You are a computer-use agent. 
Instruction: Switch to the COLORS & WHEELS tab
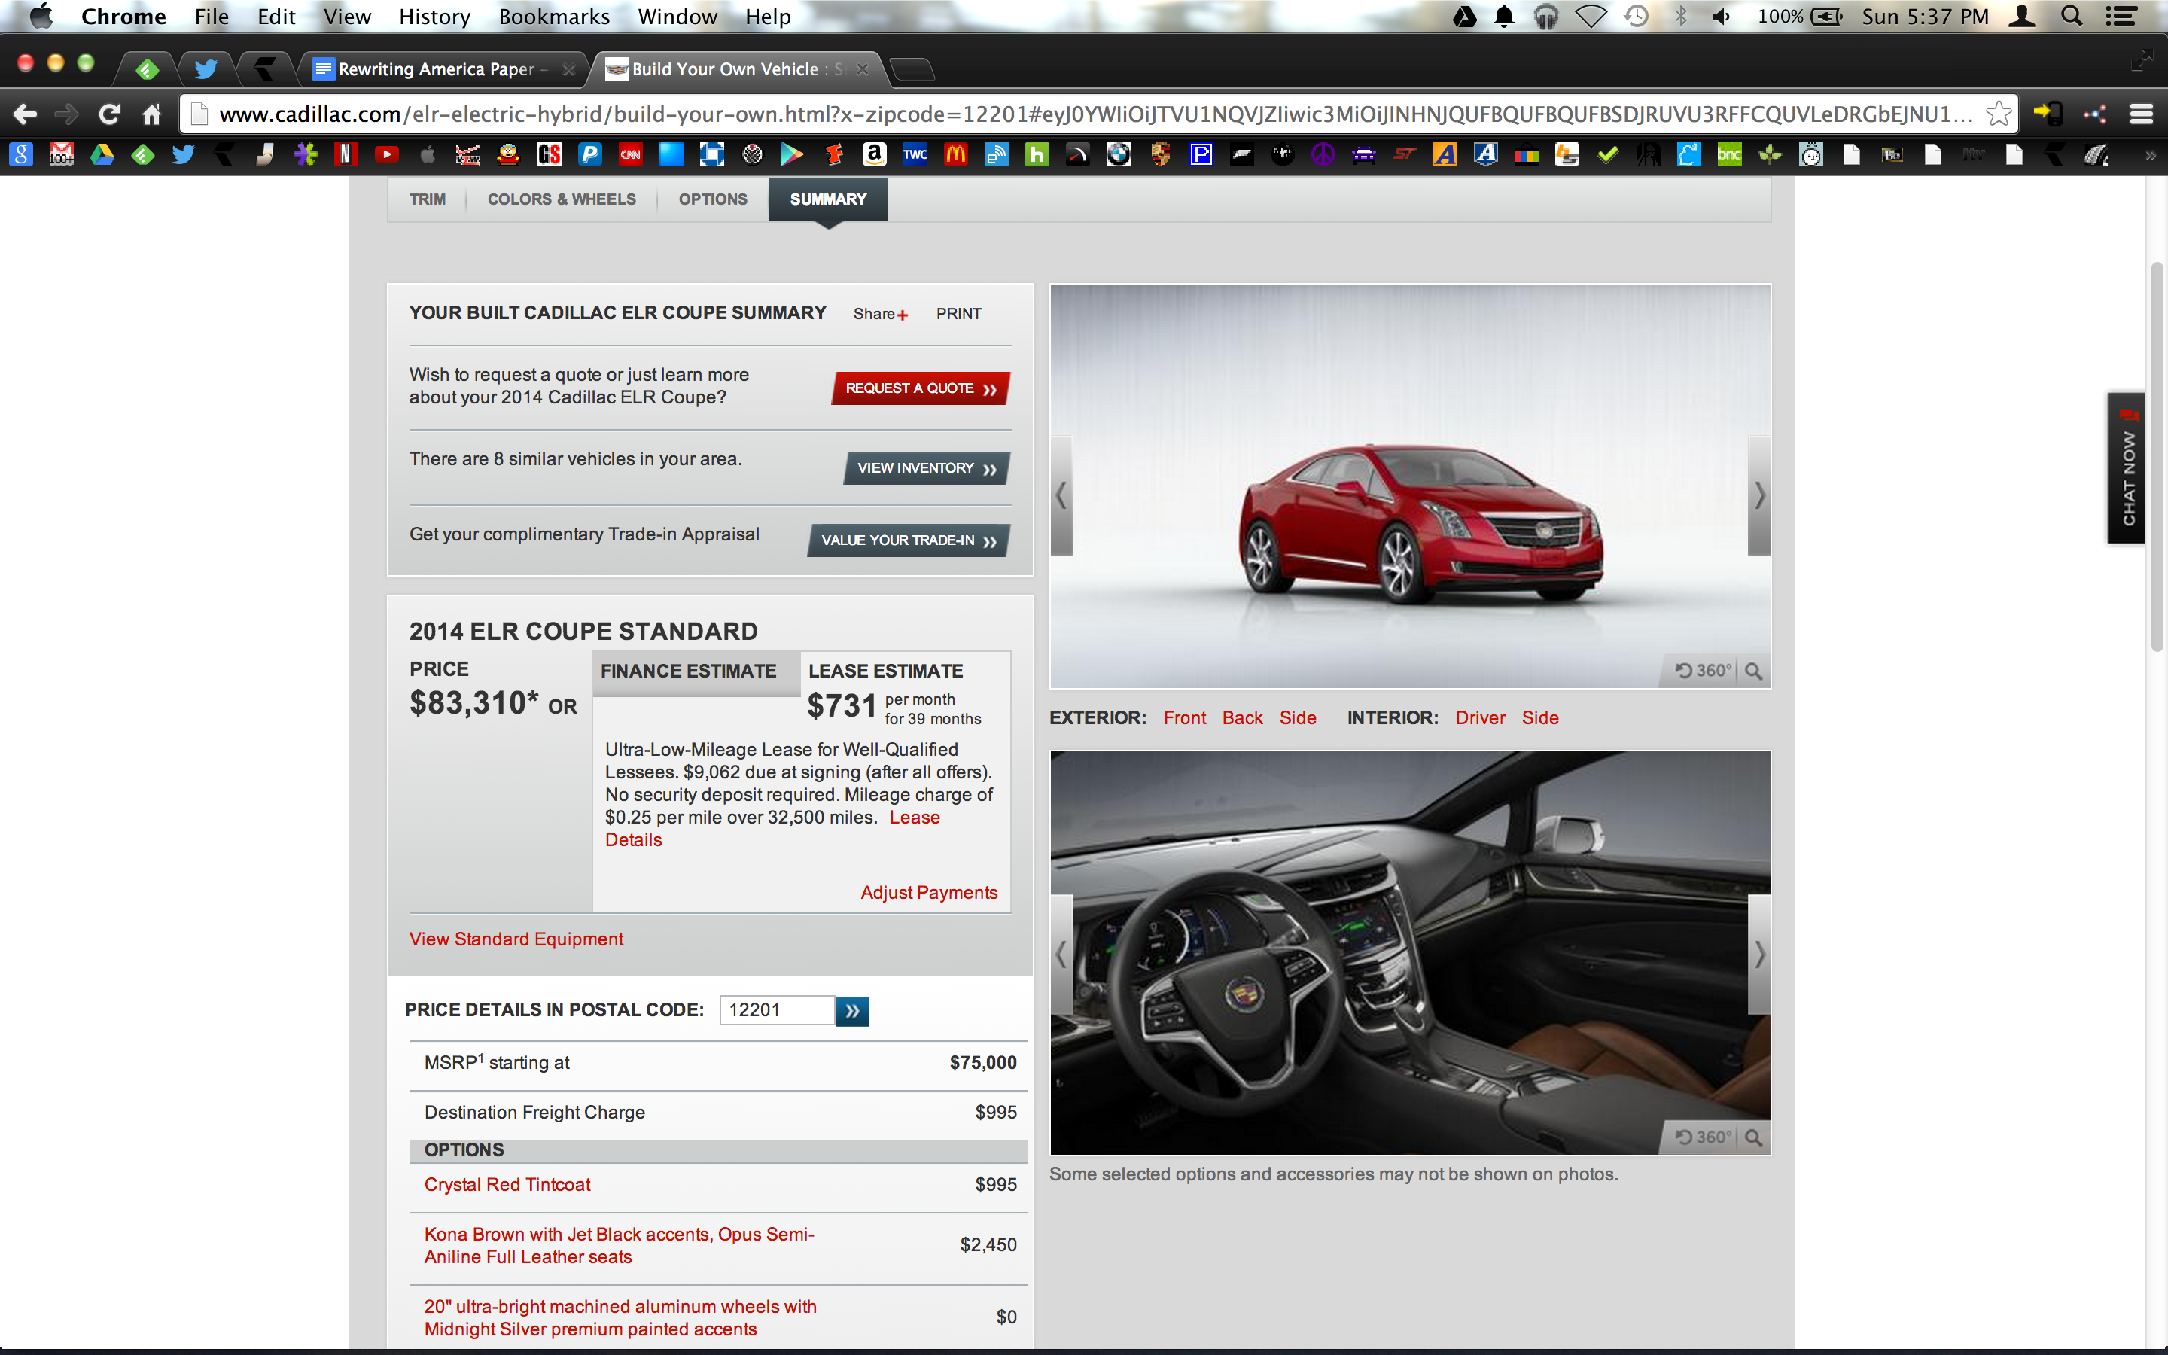(x=562, y=199)
